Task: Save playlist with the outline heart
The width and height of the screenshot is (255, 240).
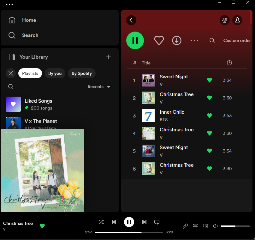Action: pyautogui.click(x=159, y=40)
